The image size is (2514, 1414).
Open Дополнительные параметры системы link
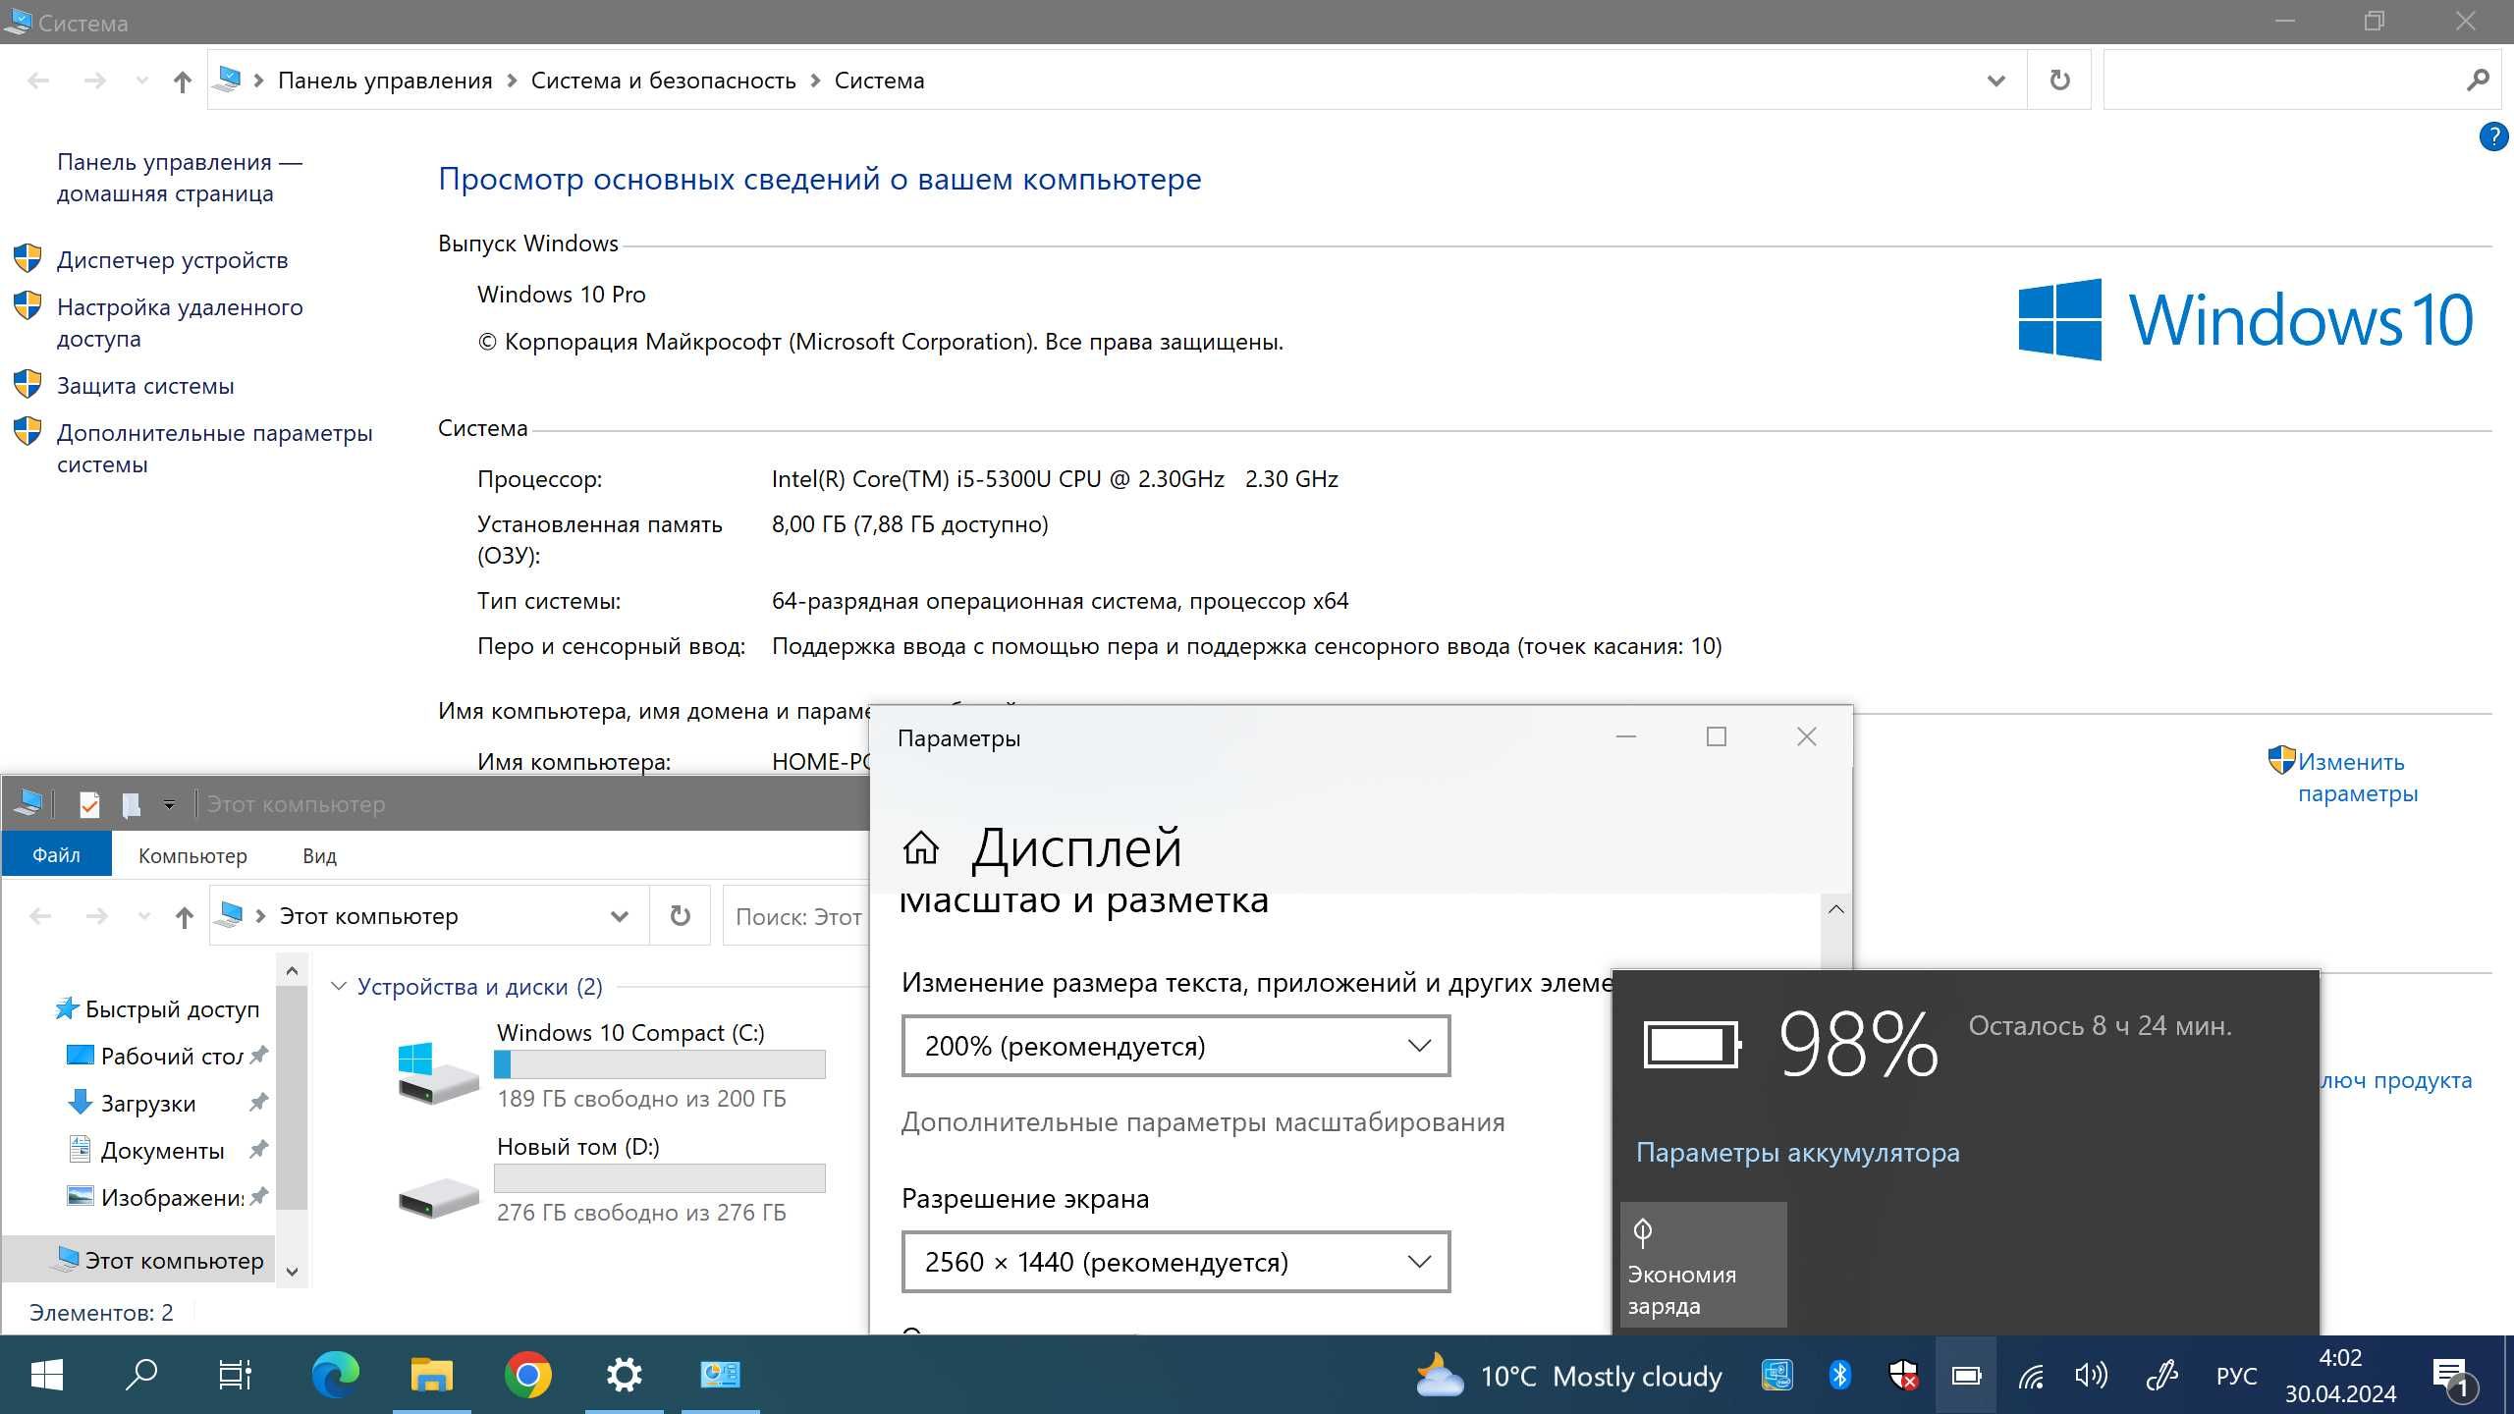pos(214,449)
